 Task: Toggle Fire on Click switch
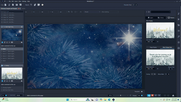tap(171, 69)
